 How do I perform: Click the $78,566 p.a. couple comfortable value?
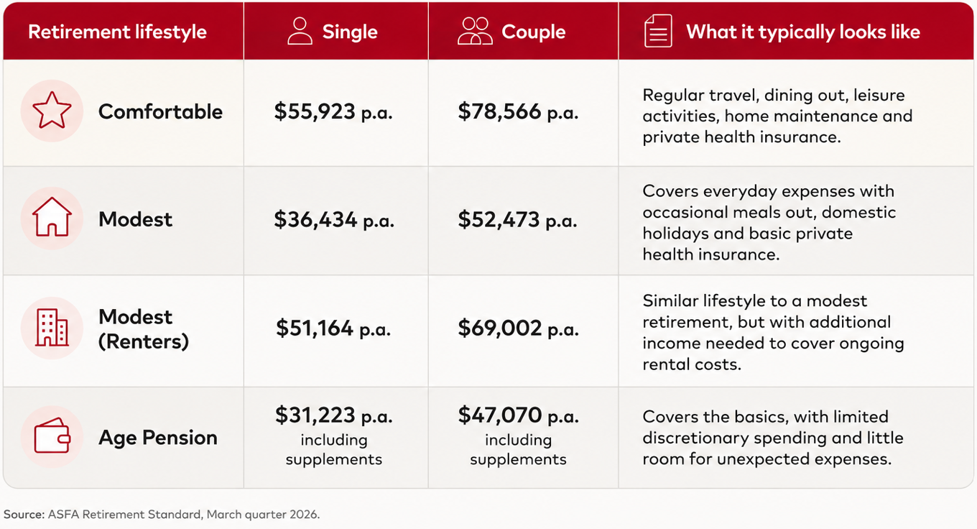click(x=518, y=111)
